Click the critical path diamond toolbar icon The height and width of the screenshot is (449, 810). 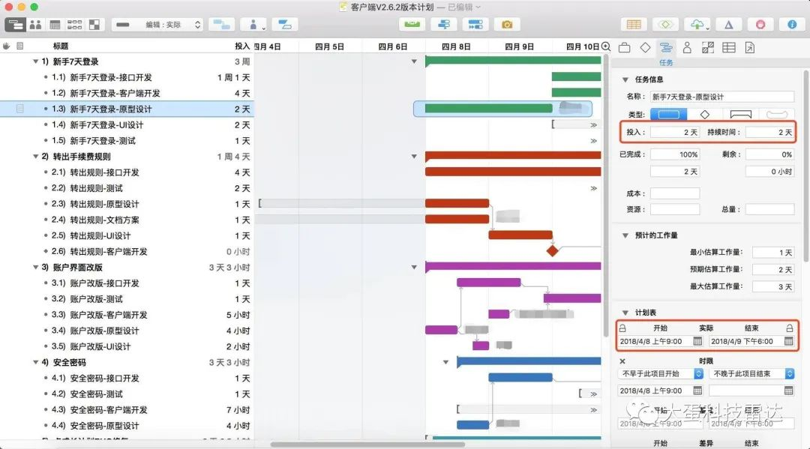(665, 24)
